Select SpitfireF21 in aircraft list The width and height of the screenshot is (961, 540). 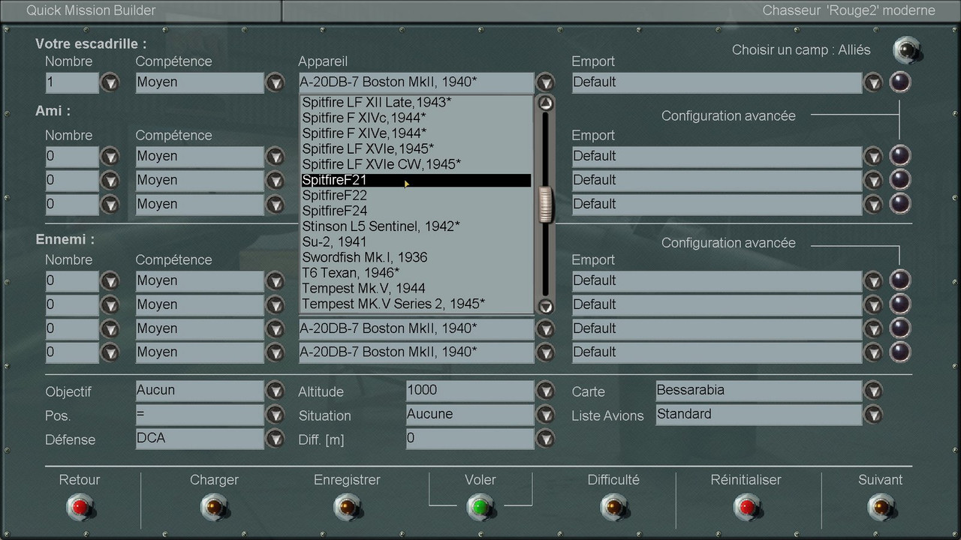coord(416,180)
